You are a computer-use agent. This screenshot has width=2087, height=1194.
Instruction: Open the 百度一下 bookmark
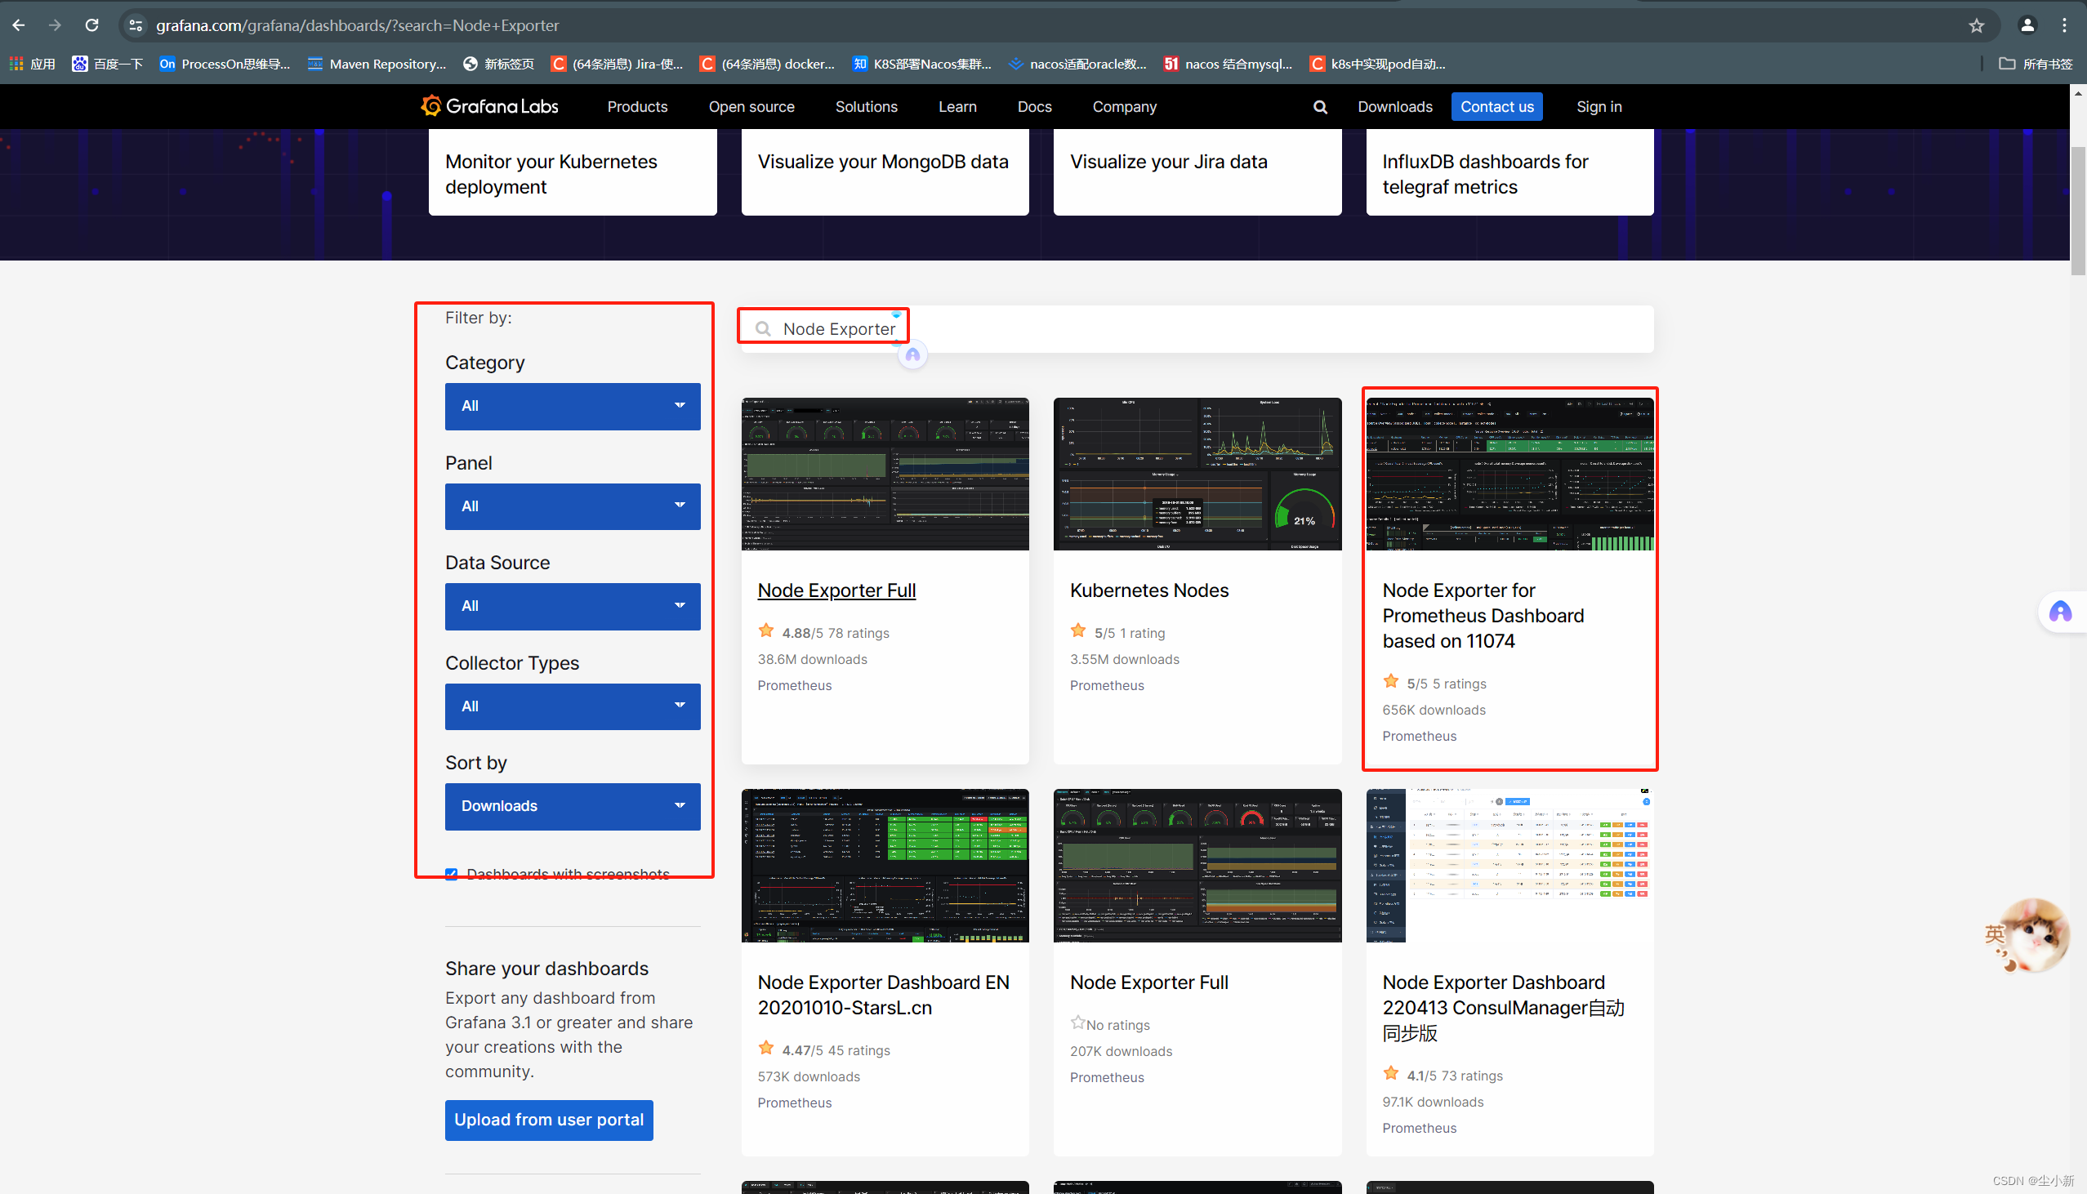(108, 64)
